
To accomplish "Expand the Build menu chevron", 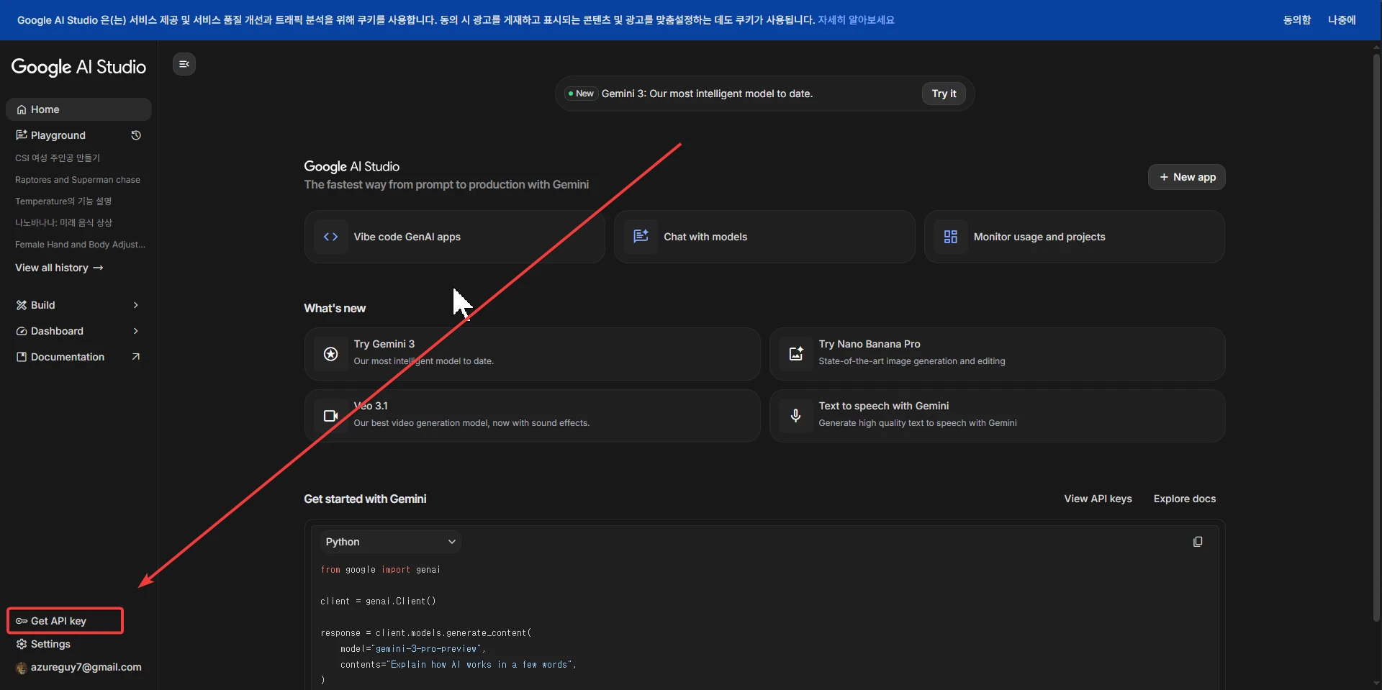I will click(136, 305).
